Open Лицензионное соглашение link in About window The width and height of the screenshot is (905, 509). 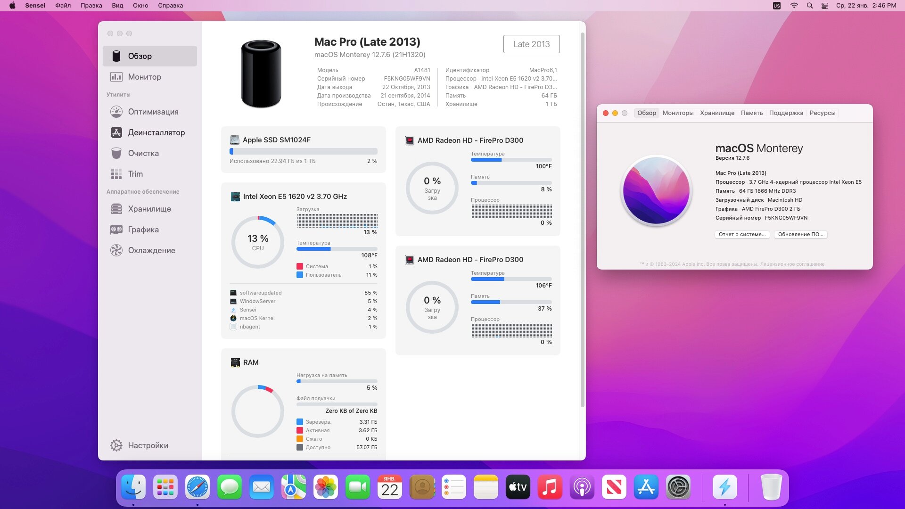coord(792,264)
